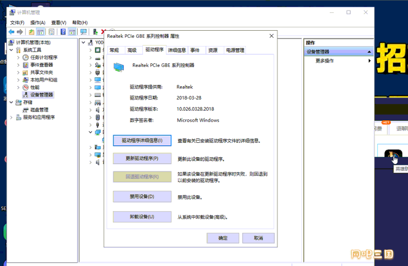Close the Realtek properties dialog

click(x=271, y=36)
